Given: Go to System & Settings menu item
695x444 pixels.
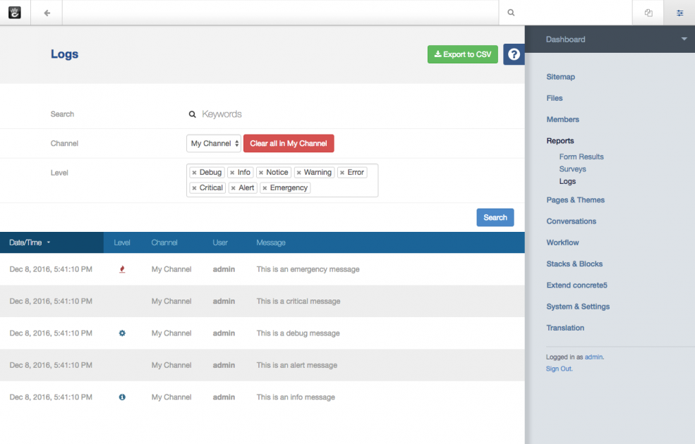Looking at the screenshot, I should [x=578, y=307].
